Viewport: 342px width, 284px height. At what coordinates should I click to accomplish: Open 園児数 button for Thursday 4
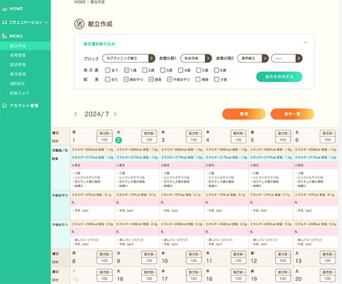(x=239, y=133)
